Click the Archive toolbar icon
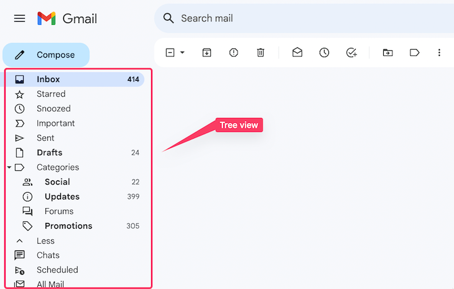 coord(206,53)
